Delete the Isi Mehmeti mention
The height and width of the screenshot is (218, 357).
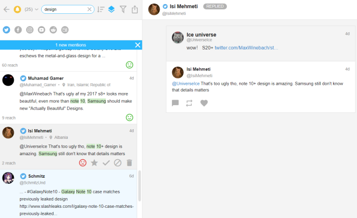(x=130, y=163)
